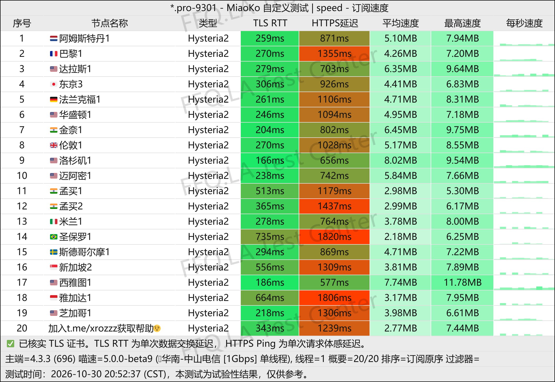Click the US flag beside 芝加哥1
Viewport: 555px width, 382px height.
pos(54,313)
